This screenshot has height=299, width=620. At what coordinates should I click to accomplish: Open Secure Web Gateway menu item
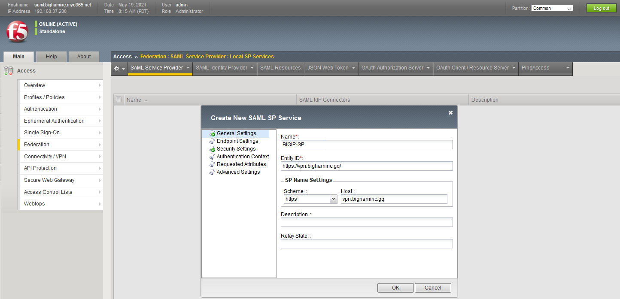click(x=61, y=180)
